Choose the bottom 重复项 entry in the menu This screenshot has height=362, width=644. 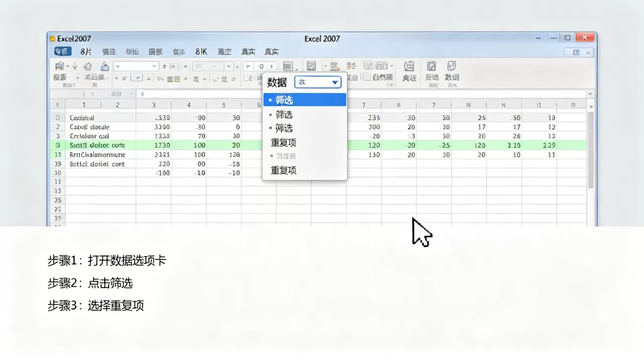(x=284, y=170)
